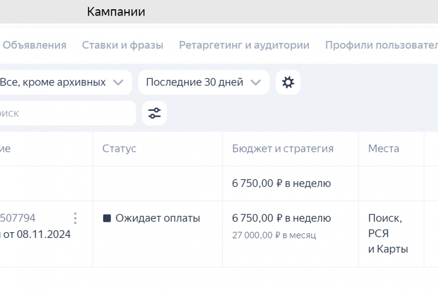Select the Профили пользователей tab
The image size is (438, 292).
click(x=382, y=45)
